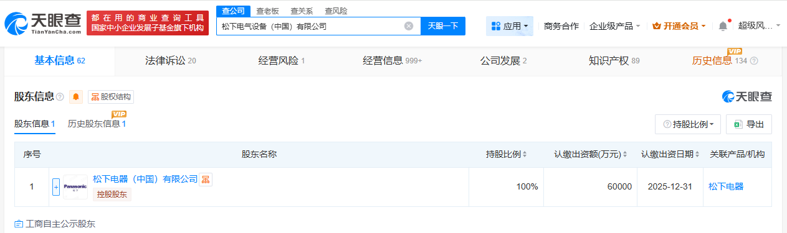
Task: Click the help icon beside 历史信息 134
Action: coord(754,61)
